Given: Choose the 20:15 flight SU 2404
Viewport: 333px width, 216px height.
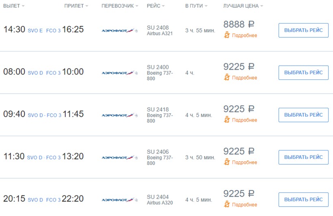Looking at the screenshot, I should pyautogui.click(x=303, y=200).
